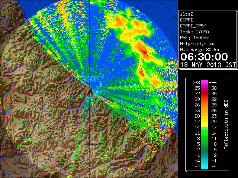Click the 'Reflectivity in dBZ' axis label
This screenshot has width=238, height=178.
pyautogui.click(x=226, y=125)
